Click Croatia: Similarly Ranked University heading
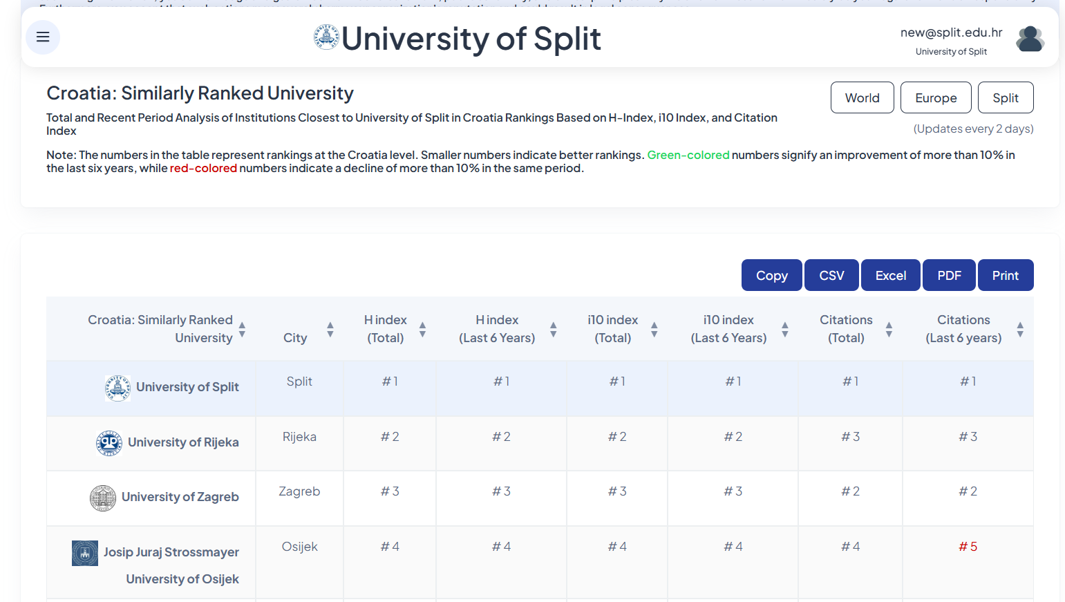This screenshot has height=602, width=1065. tap(200, 93)
